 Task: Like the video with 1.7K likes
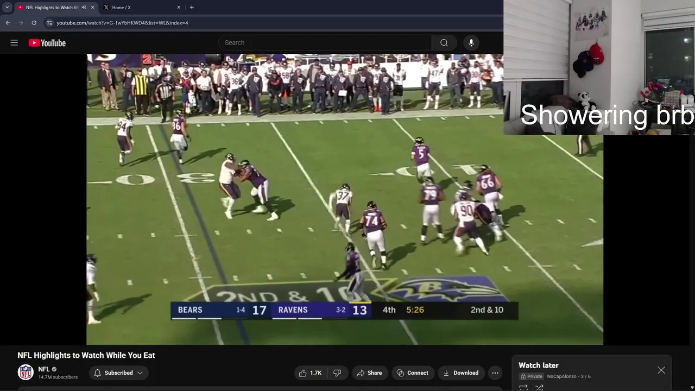[x=310, y=373]
